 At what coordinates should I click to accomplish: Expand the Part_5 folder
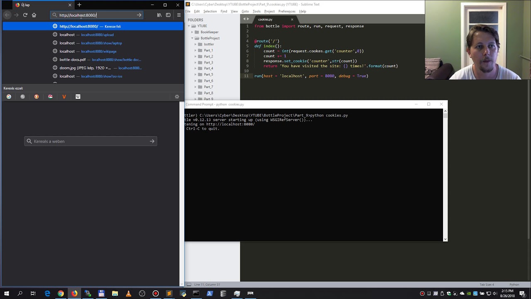tap(195, 75)
